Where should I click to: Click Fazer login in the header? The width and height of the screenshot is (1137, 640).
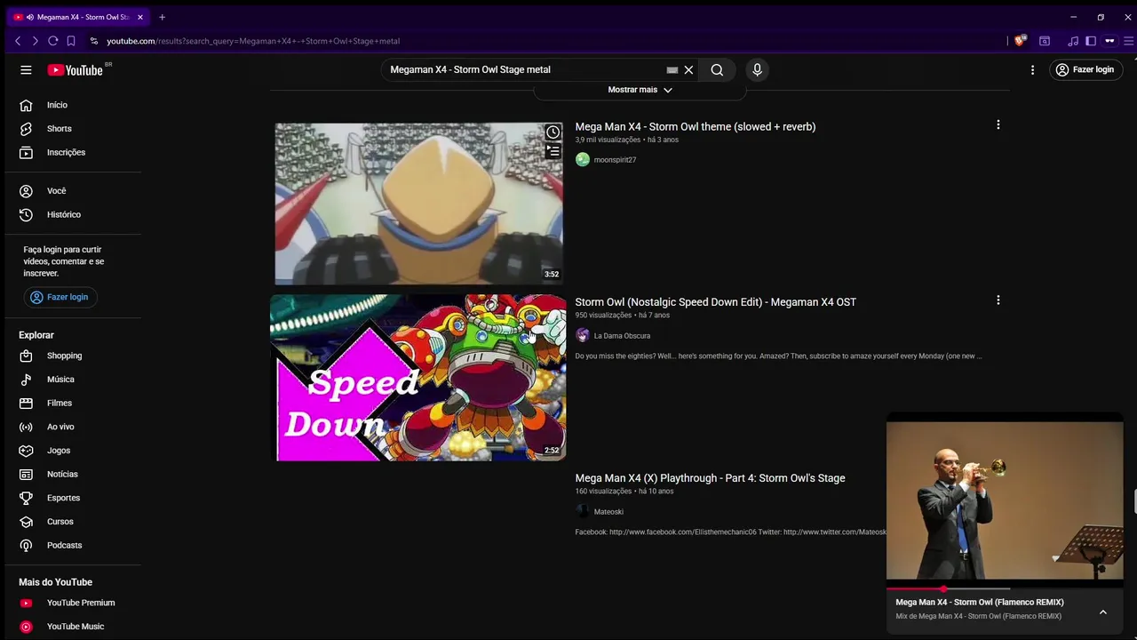pos(1084,69)
